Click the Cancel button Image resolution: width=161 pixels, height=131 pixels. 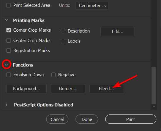coord(57,119)
